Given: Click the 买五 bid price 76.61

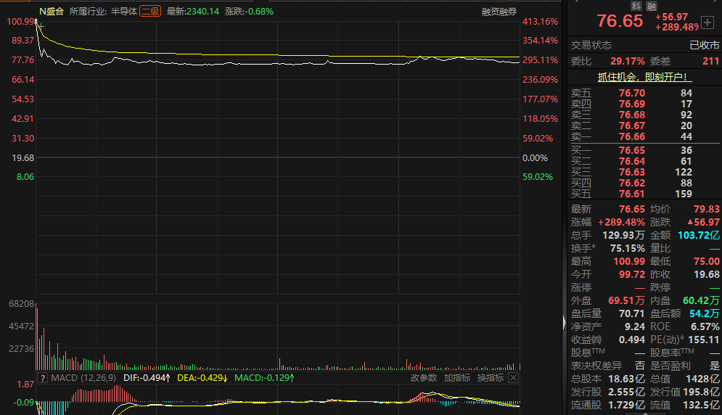Looking at the screenshot, I should (631, 194).
